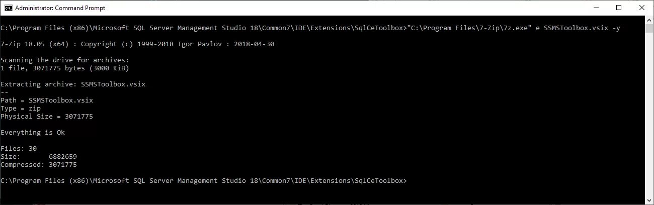Open the Command Prompt system menu icon
The width and height of the screenshot is (654, 205).
8,8
